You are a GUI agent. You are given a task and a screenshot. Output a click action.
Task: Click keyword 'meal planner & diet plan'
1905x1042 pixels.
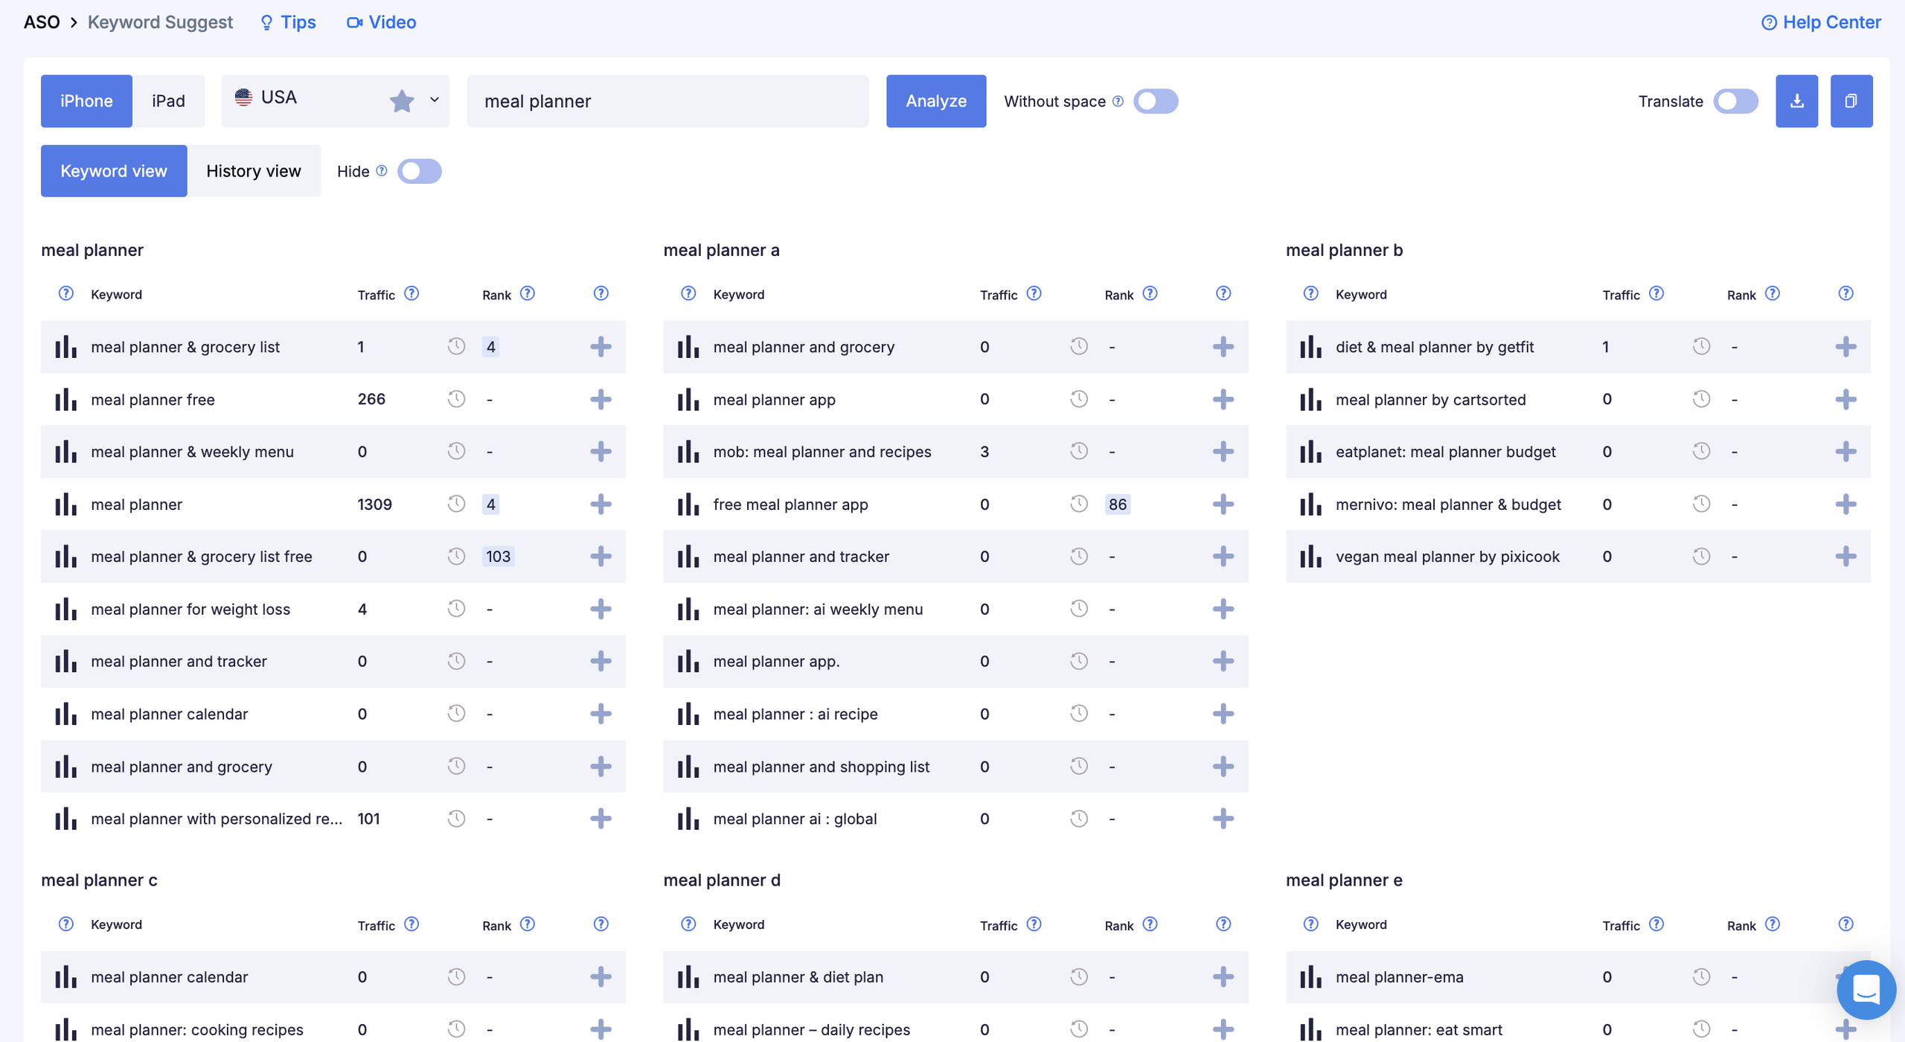coord(798,977)
